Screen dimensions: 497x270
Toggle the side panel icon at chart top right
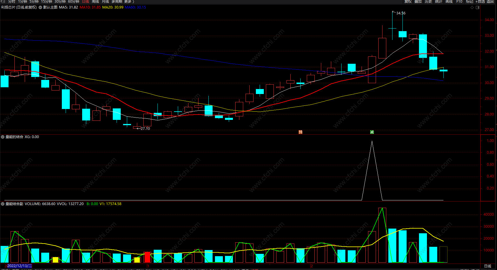(x=478, y=7)
